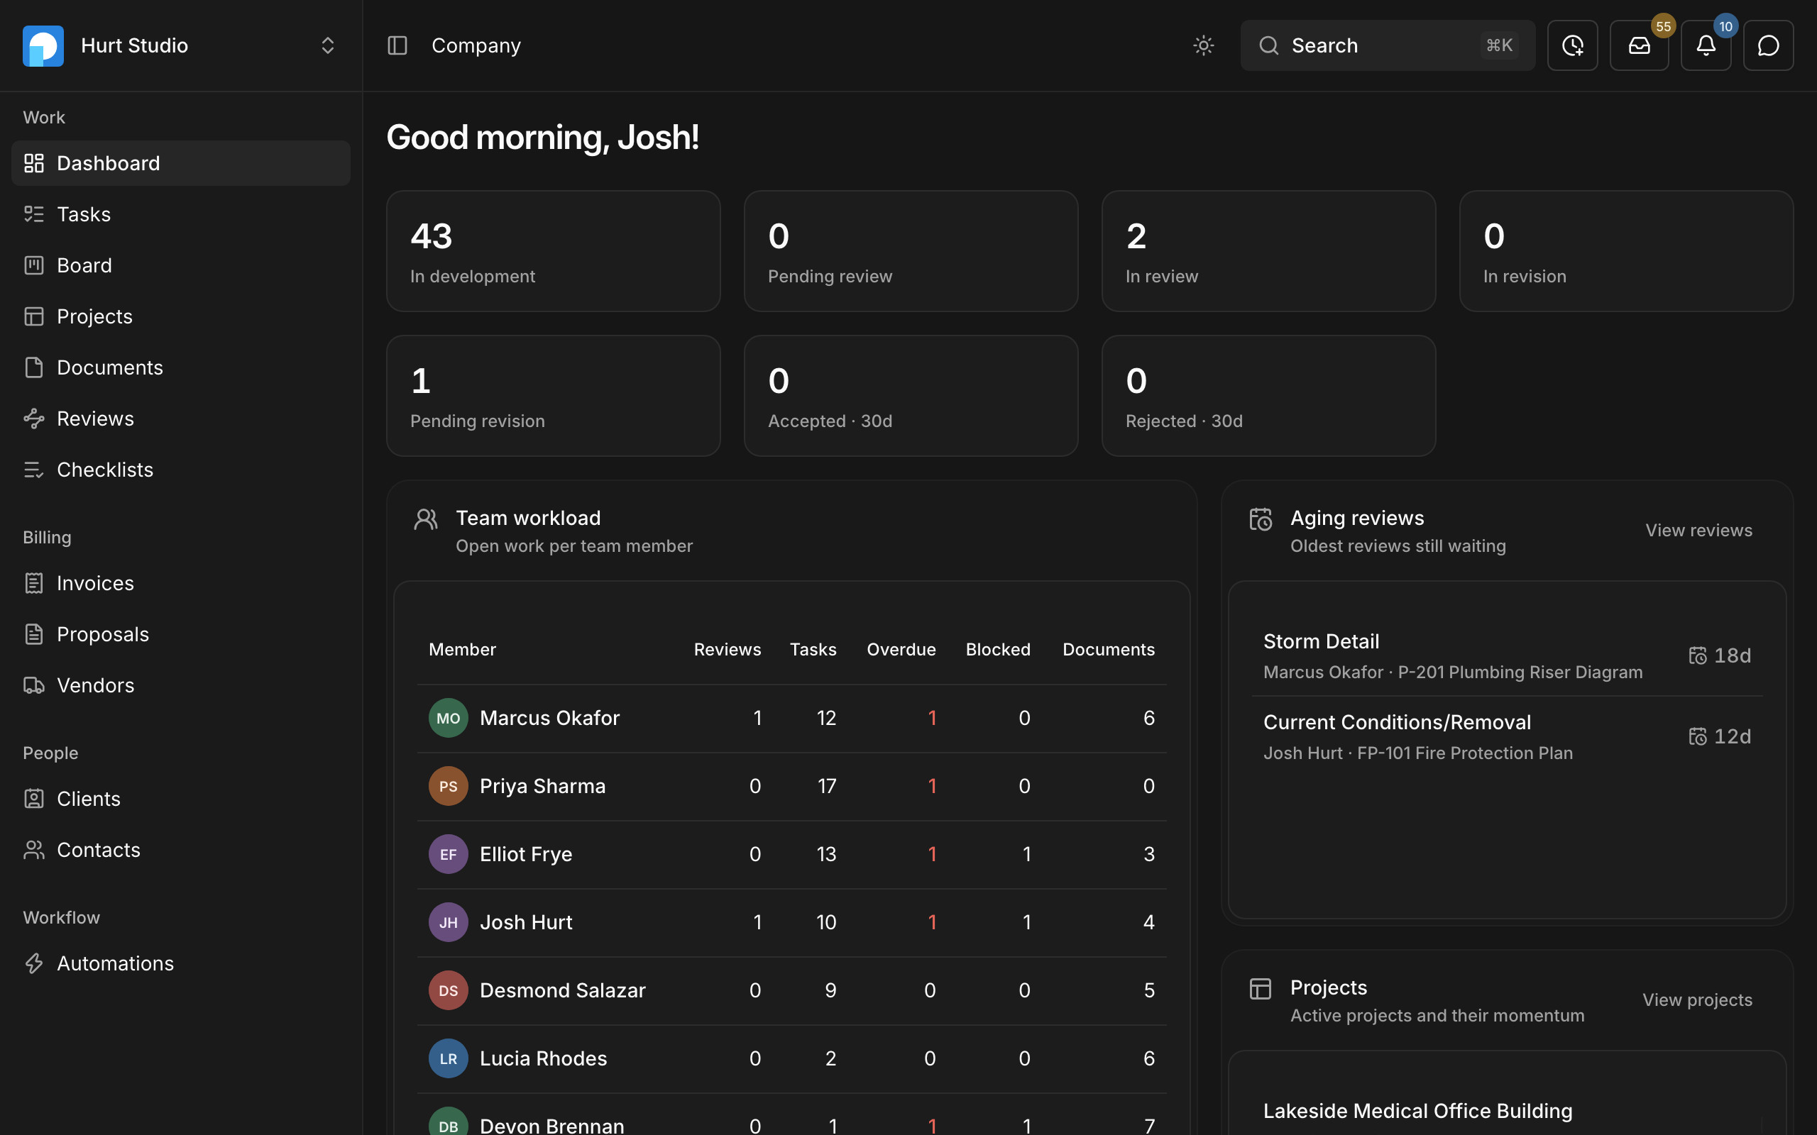Click Desmond Salazar's name
This screenshot has height=1135, width=1817.
[x=562, y=990]
